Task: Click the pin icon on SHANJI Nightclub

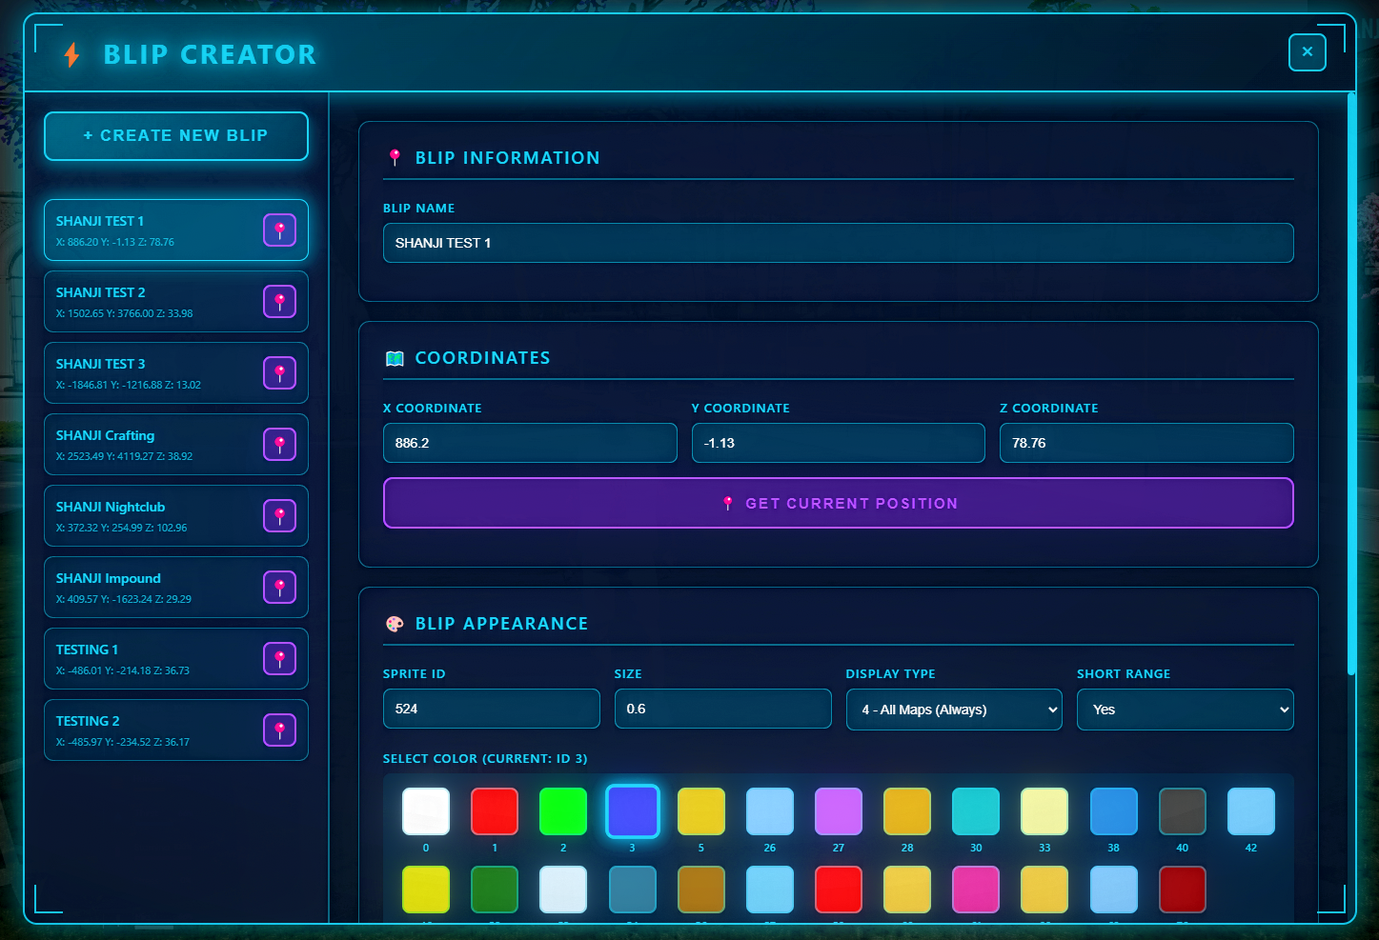Action: (279, 515)
